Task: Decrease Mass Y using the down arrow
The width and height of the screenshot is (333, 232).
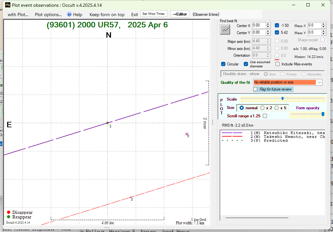Action: pyautogui.click(x=324, y=34)
